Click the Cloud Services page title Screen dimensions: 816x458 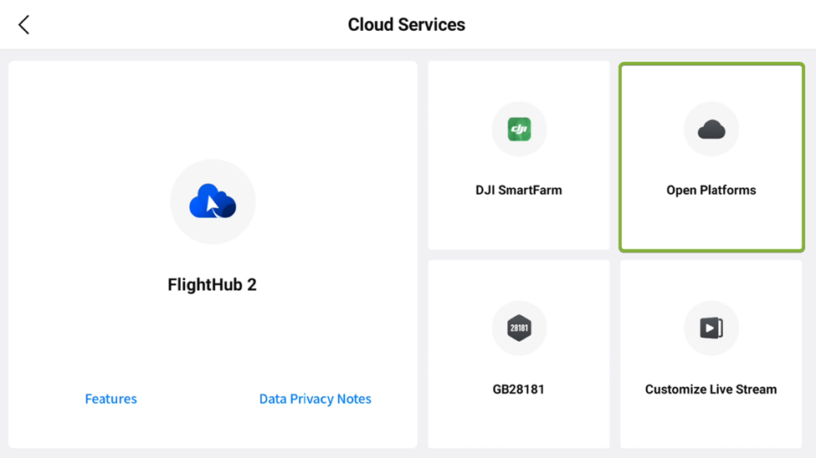click(407, 24)
